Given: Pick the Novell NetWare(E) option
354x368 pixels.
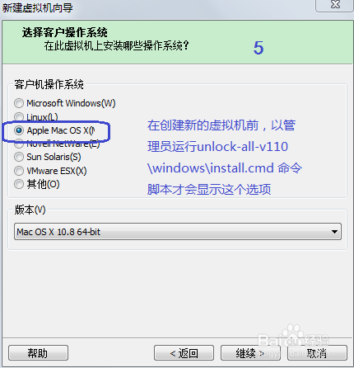Looking at the screenshot, I should (x=19, y=144).
